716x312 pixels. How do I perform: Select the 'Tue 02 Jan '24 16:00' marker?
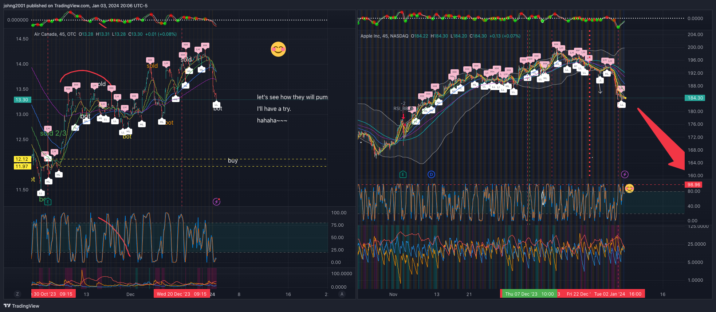pos(618,294)
